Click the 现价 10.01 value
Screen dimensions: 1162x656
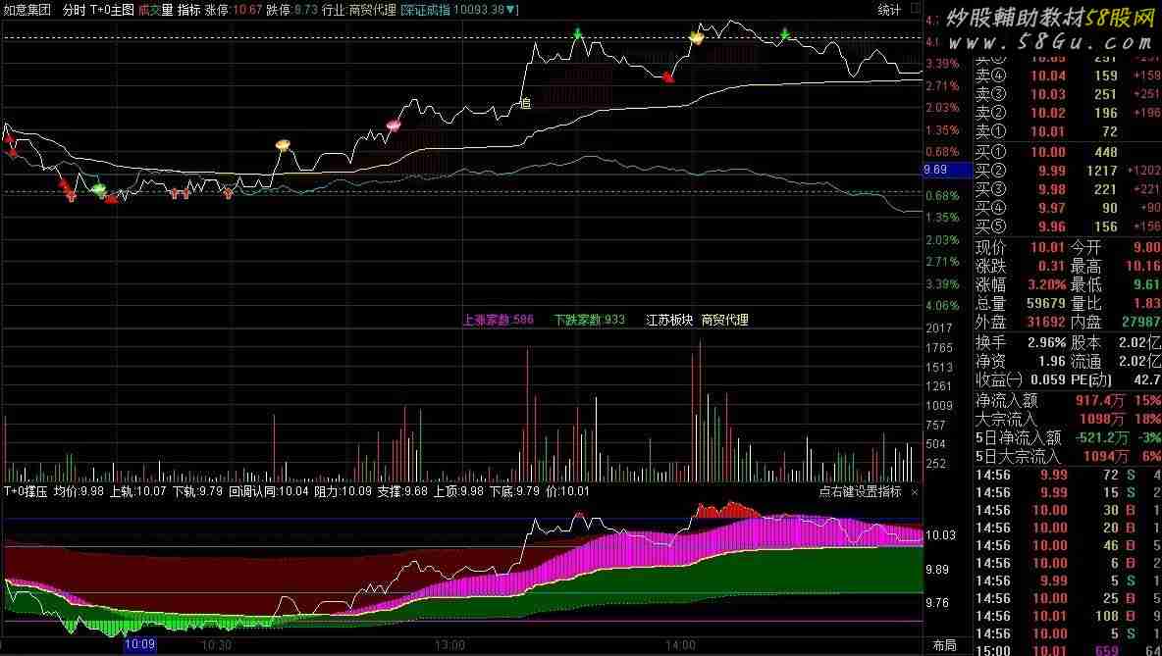point(1047,247)
